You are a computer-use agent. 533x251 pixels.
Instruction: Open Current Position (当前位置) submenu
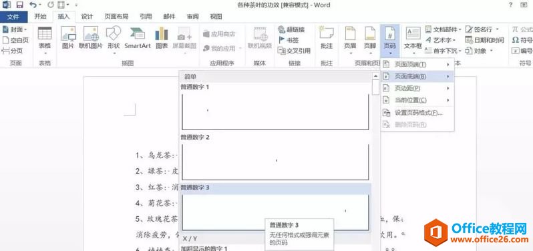point(417,100)
